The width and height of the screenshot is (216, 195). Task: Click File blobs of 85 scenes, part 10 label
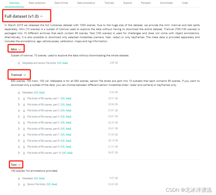44,153
